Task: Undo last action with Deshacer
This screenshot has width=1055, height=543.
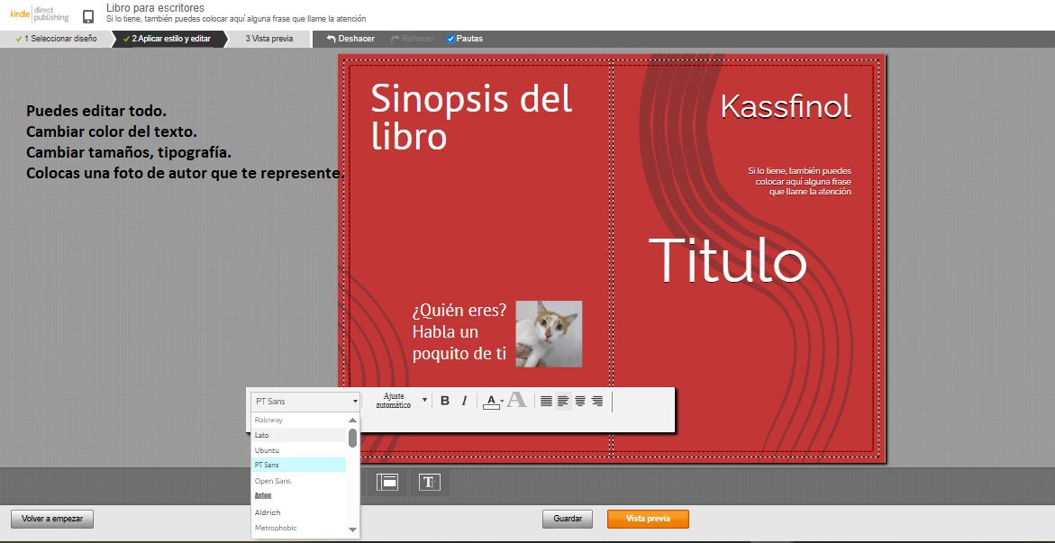Action: [x=350, y=39]
